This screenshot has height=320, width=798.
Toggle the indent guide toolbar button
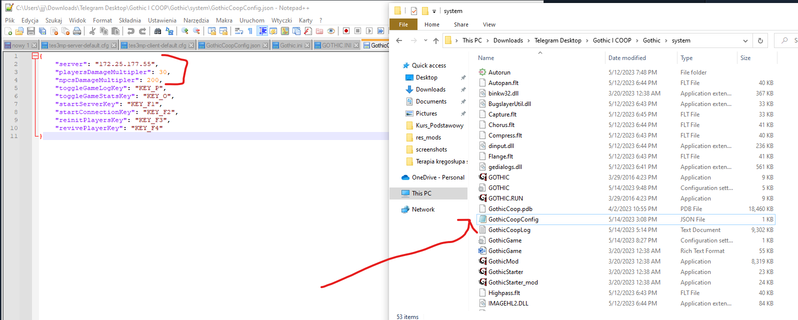tap(262, 31)
